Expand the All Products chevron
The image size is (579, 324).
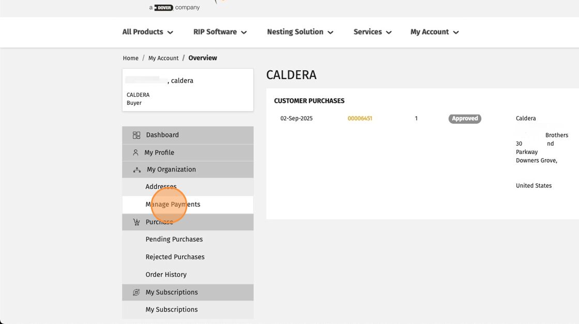170,33
